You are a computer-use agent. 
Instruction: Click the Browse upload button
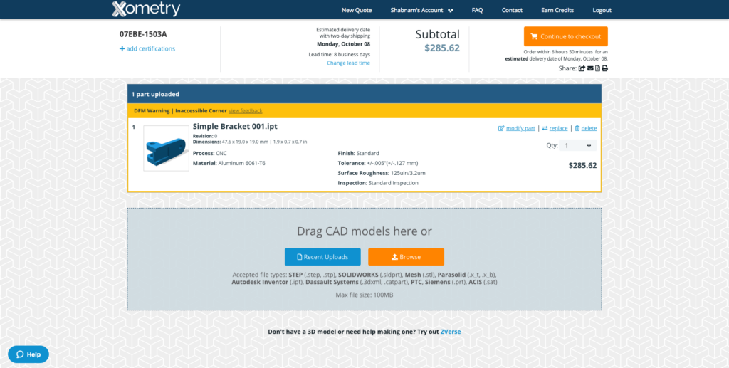[x=406, y=257]
